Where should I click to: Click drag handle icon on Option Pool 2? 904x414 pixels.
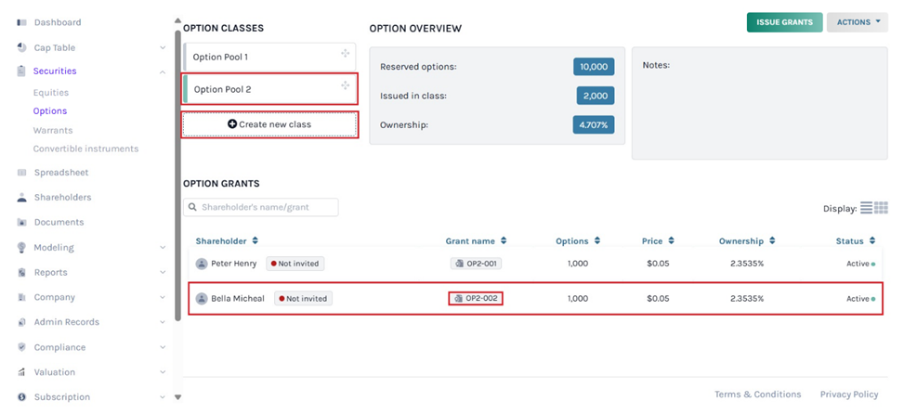[346, 85]
